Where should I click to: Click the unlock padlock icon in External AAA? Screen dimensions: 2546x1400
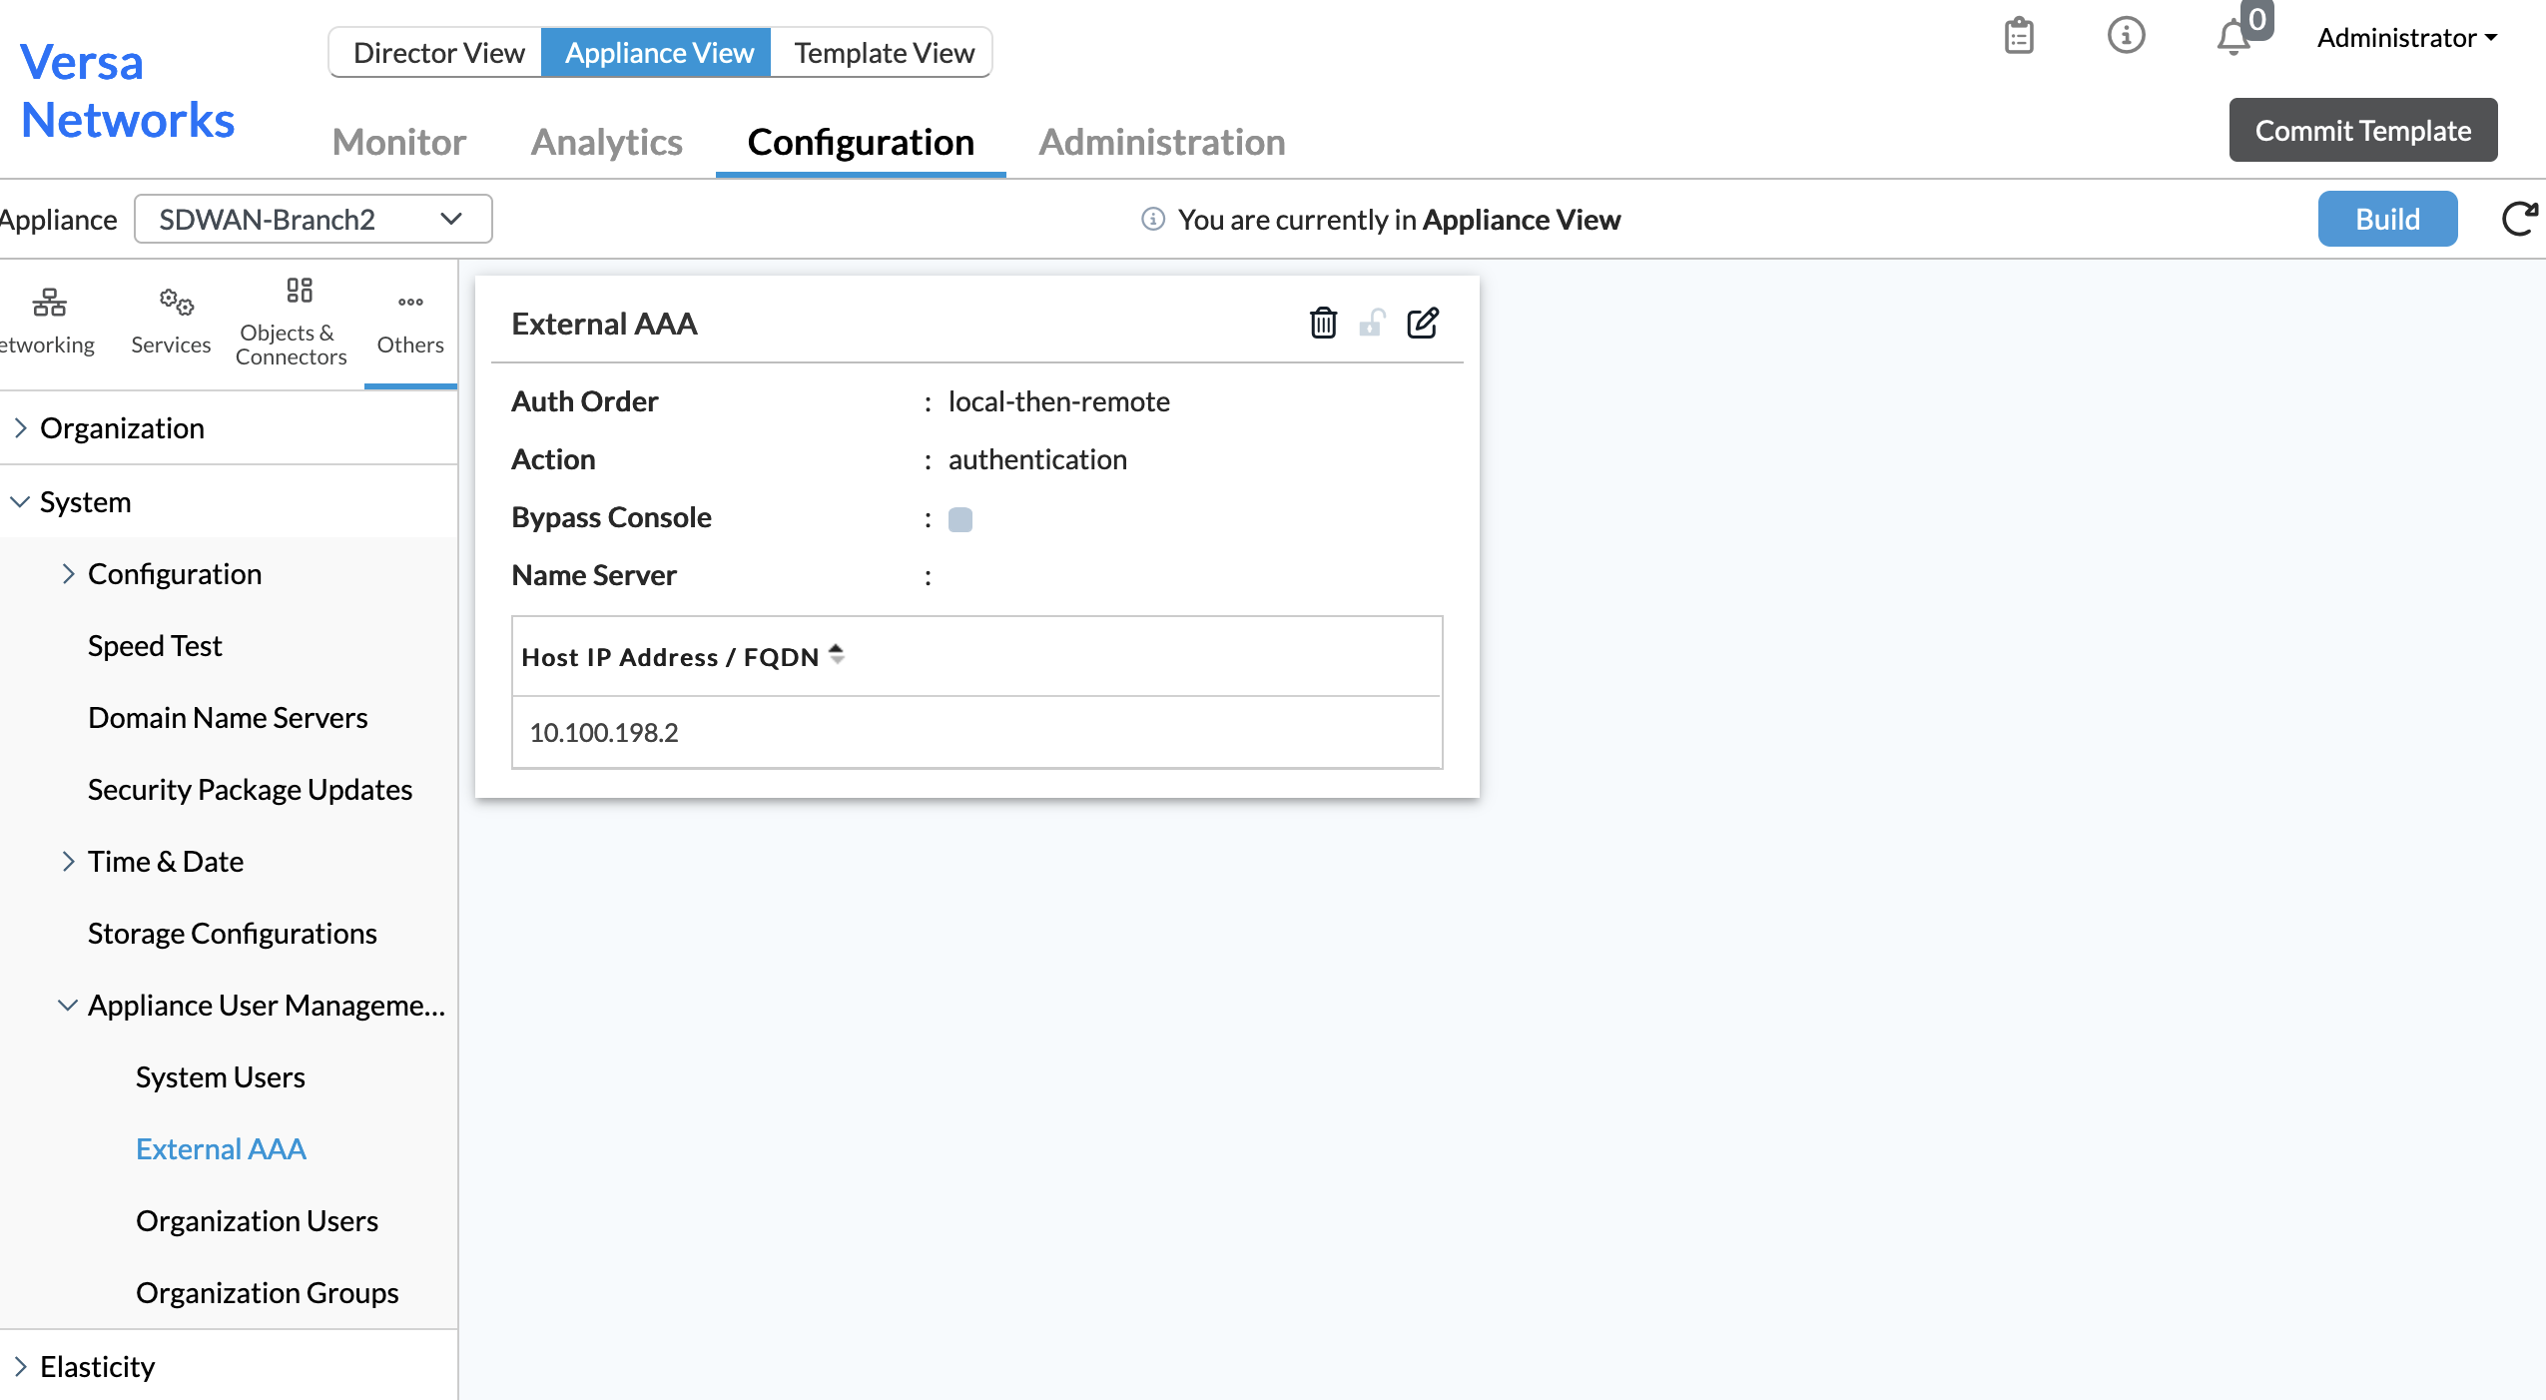pos(1372,323)
